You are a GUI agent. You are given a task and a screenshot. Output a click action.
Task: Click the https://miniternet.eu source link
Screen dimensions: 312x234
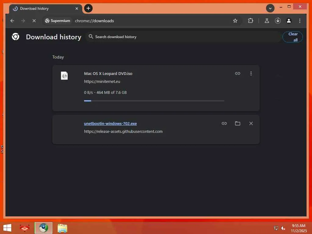[102, 81]
